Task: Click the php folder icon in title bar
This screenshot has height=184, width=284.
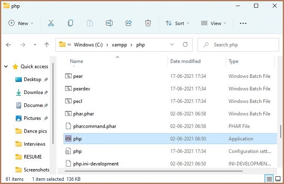Action: pyautogui.click(x=6, y=6)
